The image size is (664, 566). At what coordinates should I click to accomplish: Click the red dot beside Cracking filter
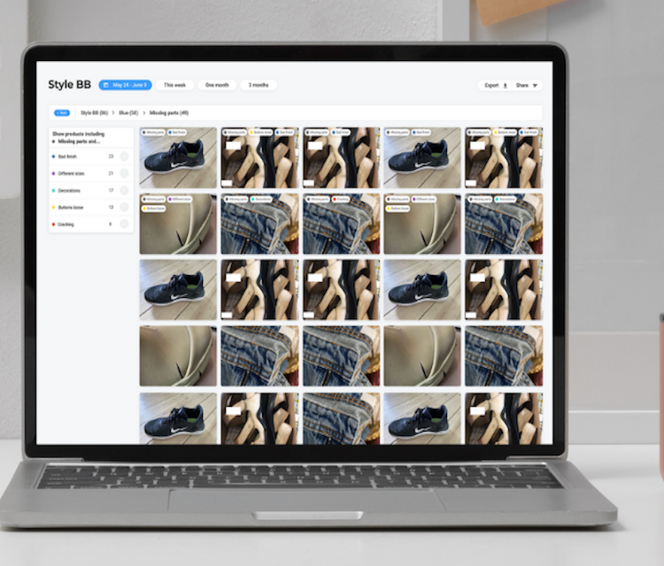(x=54, y=225)
